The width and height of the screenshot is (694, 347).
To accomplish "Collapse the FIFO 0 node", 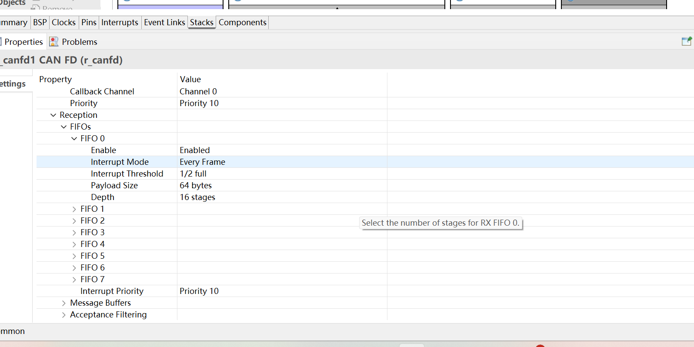I will click(74, 139).
